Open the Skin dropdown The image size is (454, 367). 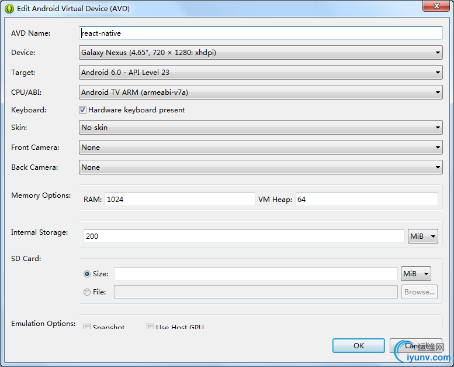point(261,128)
